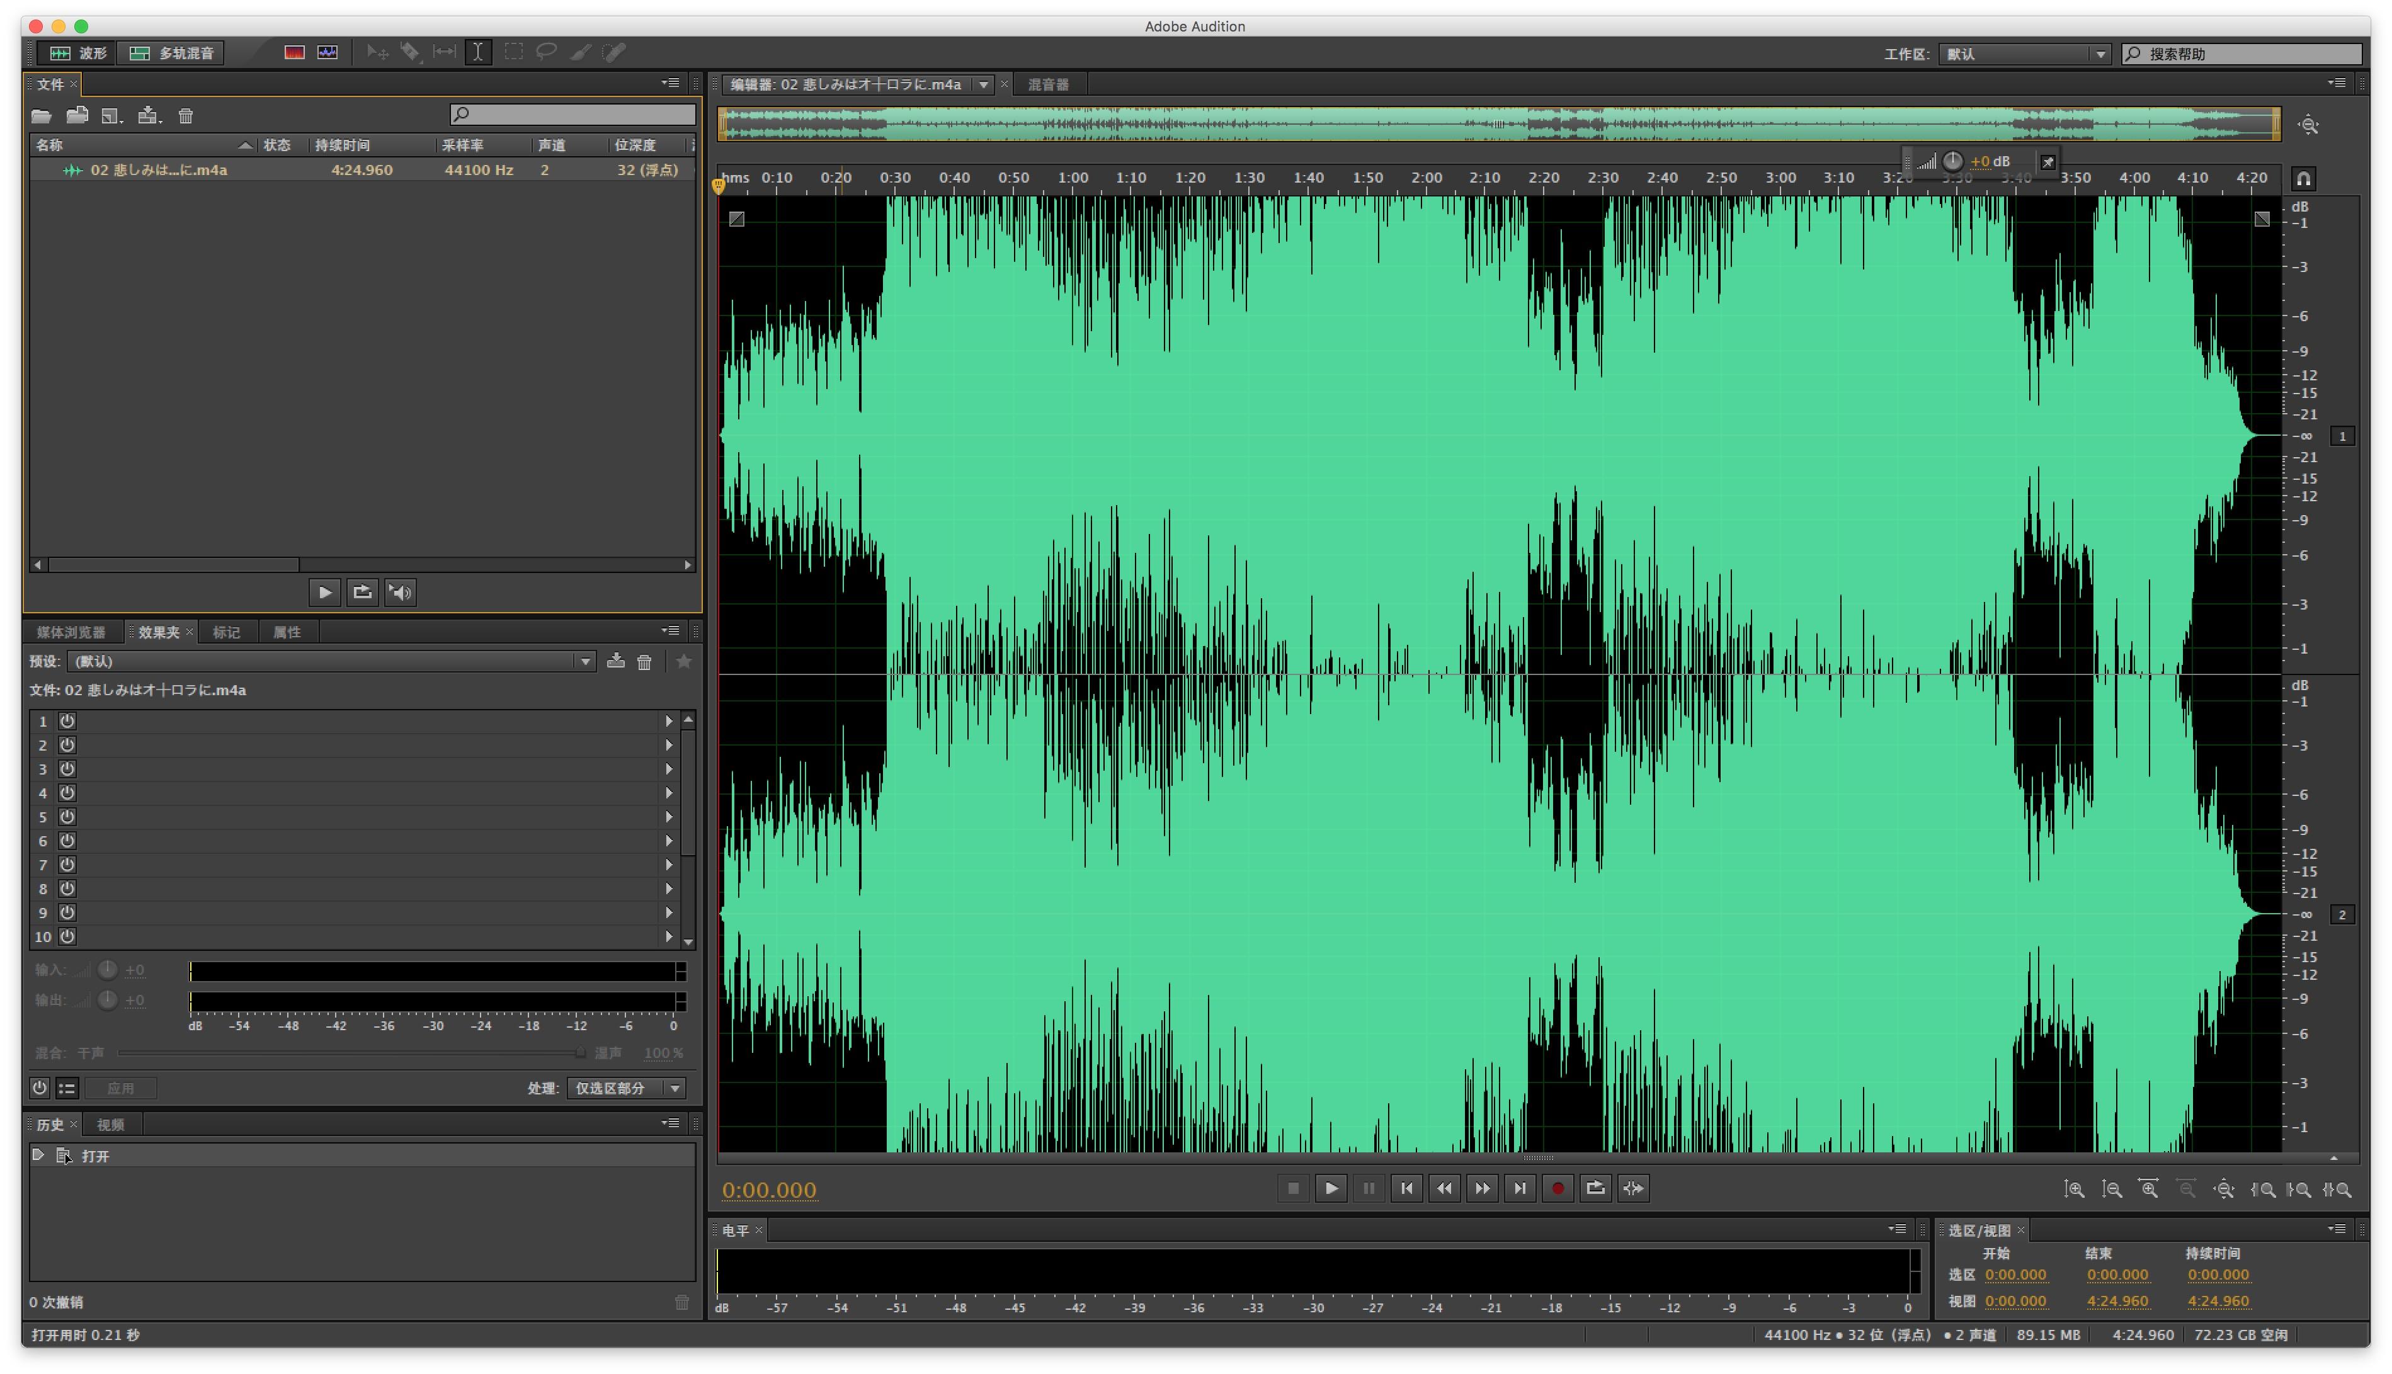
Task: Create new file icon in Files panel
Action: pyautogui.click(x=112, y=116)
